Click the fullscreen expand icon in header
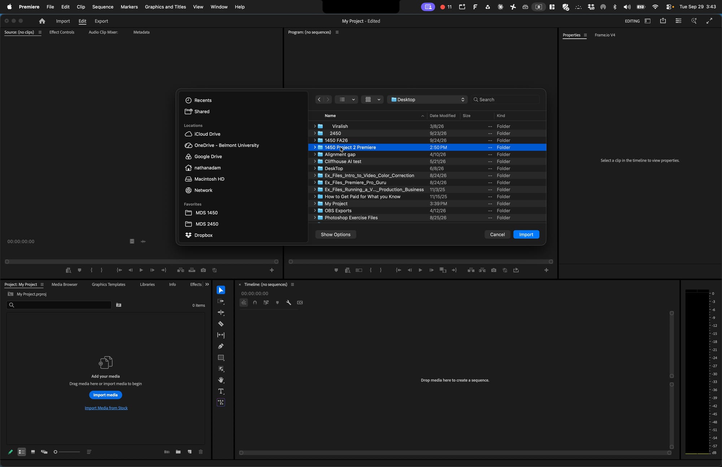 click(x=709, y=21)
